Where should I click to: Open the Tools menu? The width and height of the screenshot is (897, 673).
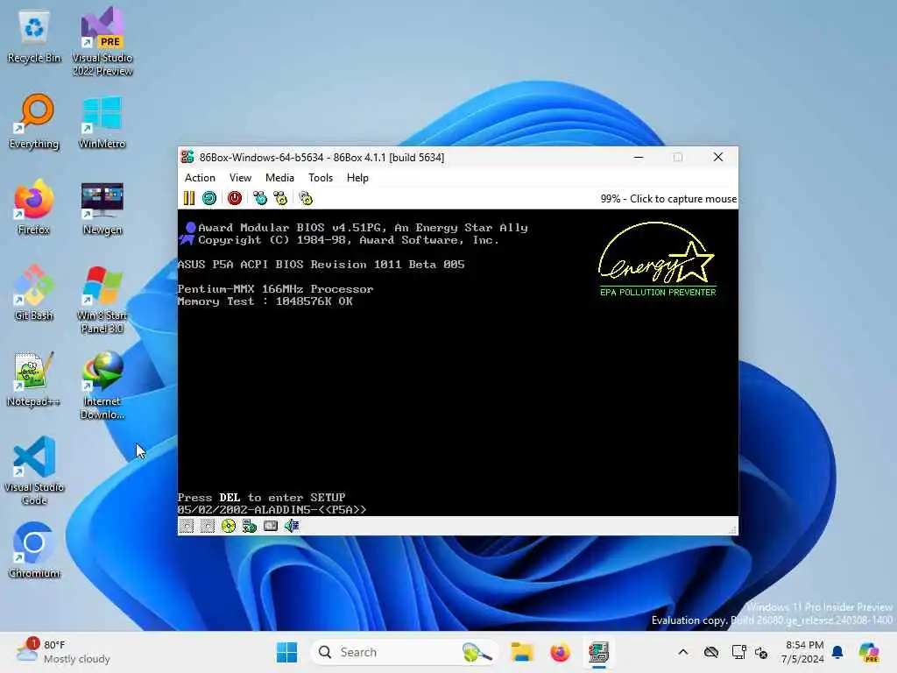coord(321,178)
